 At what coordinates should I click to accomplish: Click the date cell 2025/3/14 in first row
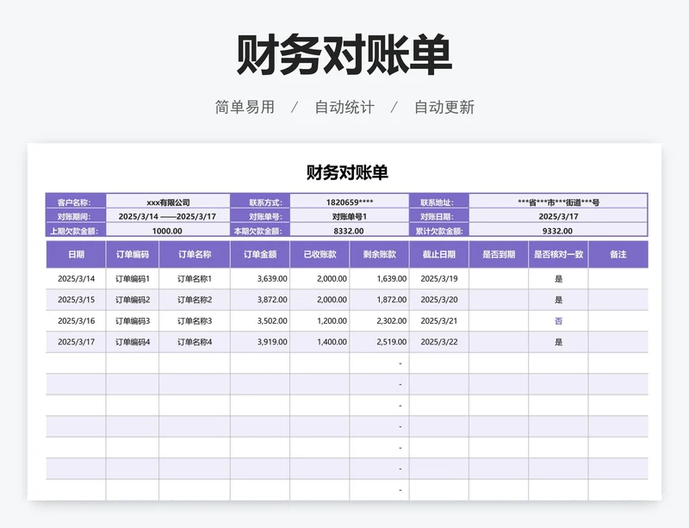coord(76,279)
